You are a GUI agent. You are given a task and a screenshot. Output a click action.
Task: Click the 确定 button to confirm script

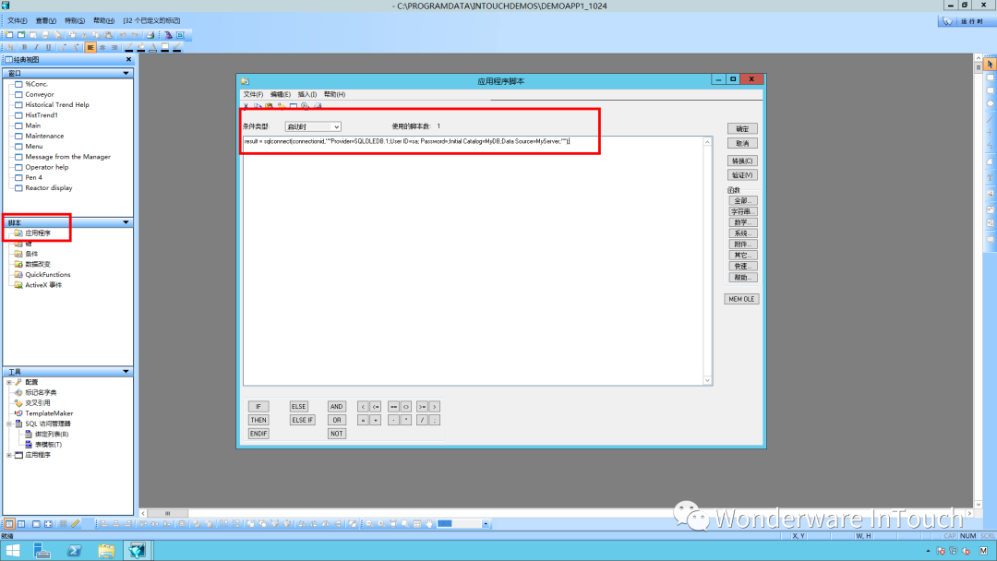(742, 128)
